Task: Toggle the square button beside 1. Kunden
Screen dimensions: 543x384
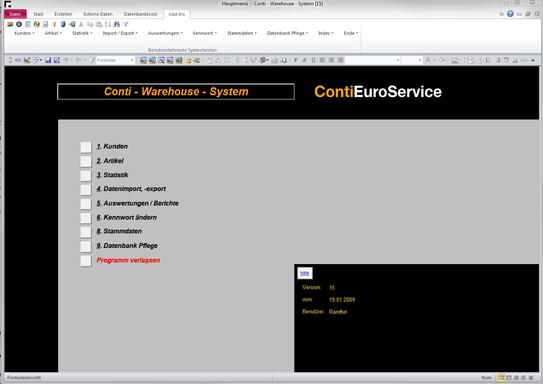Action: (86, 147)
